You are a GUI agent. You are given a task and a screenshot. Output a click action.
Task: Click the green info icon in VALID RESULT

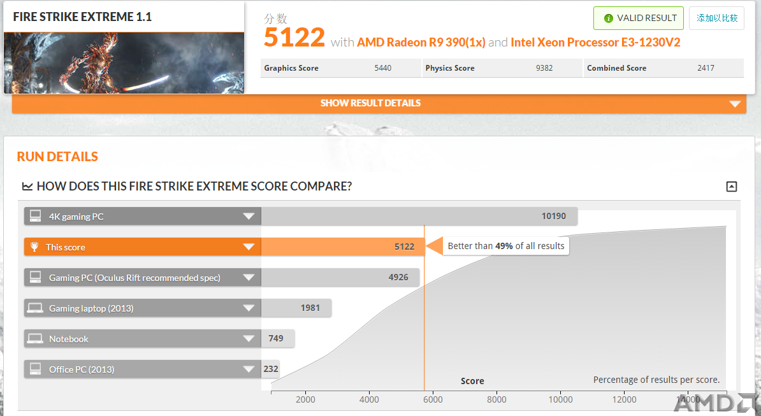(608, 18)
